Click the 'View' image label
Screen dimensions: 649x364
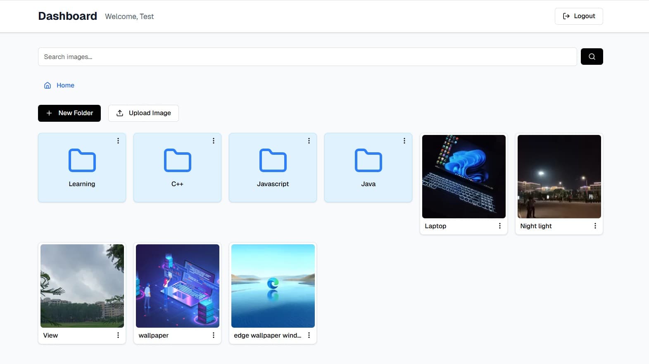(50, 336)
